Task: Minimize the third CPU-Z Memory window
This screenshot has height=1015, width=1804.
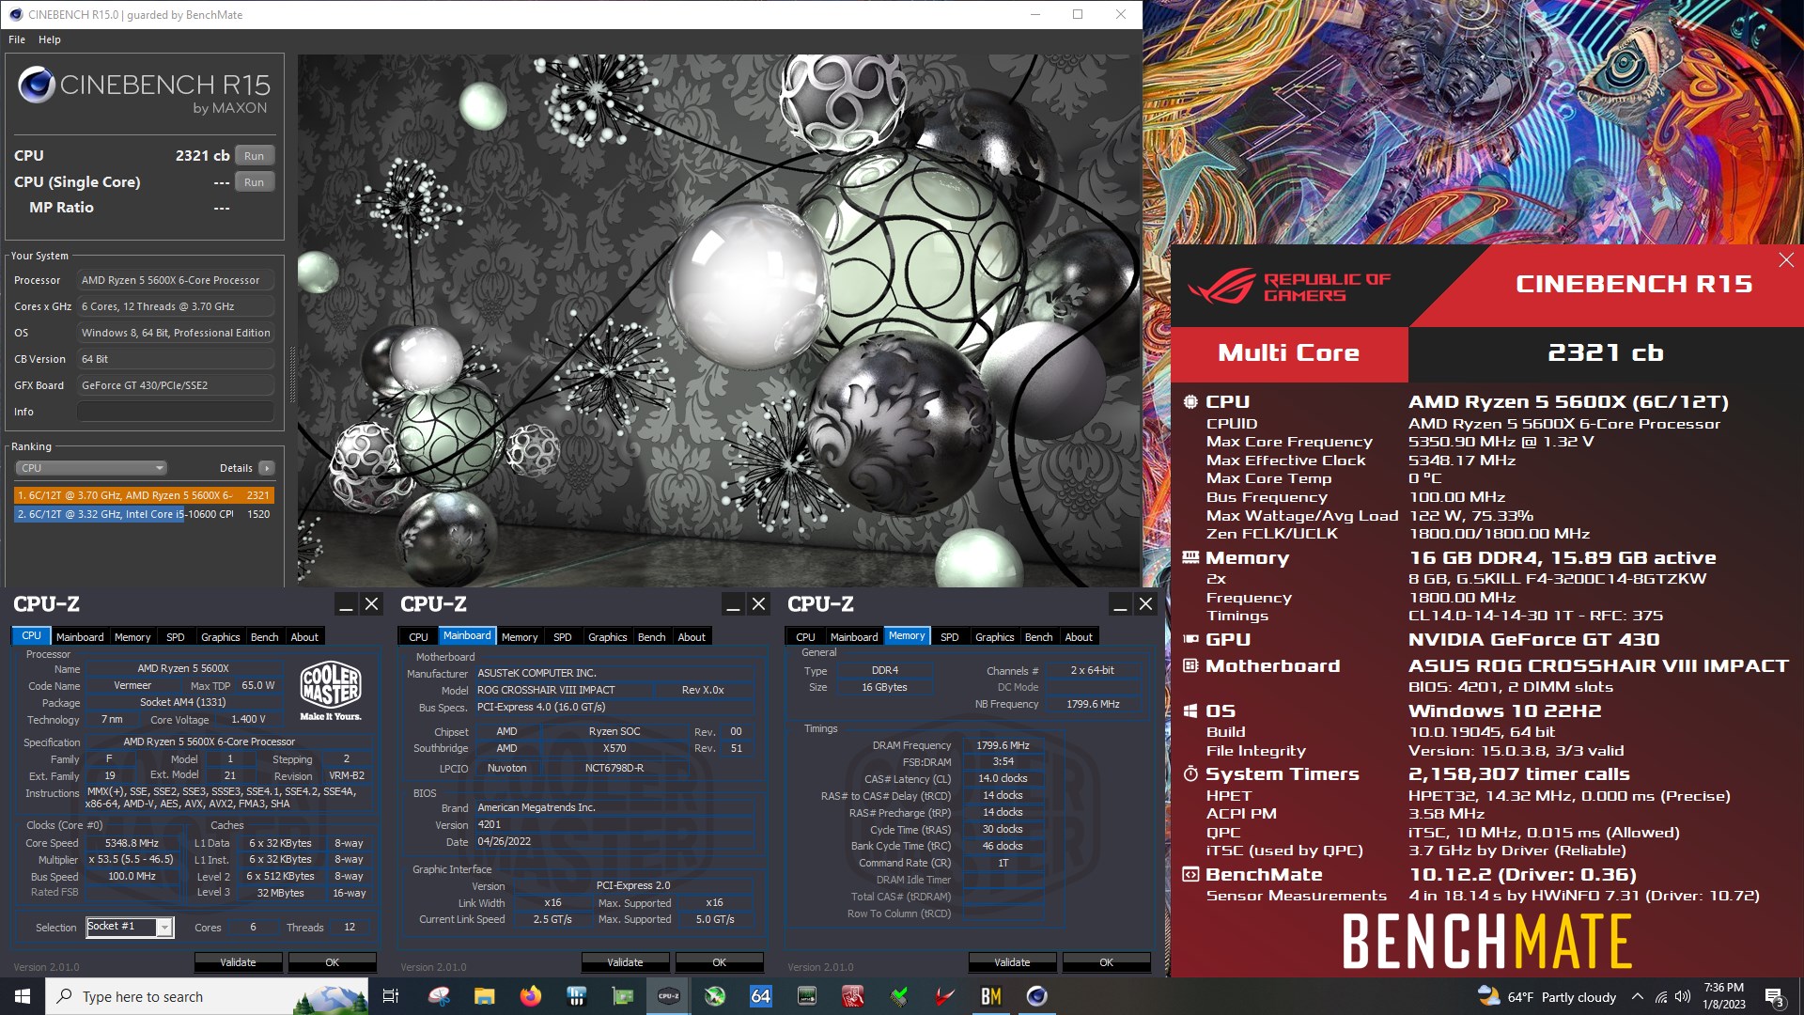Action: pos(1120,604)
